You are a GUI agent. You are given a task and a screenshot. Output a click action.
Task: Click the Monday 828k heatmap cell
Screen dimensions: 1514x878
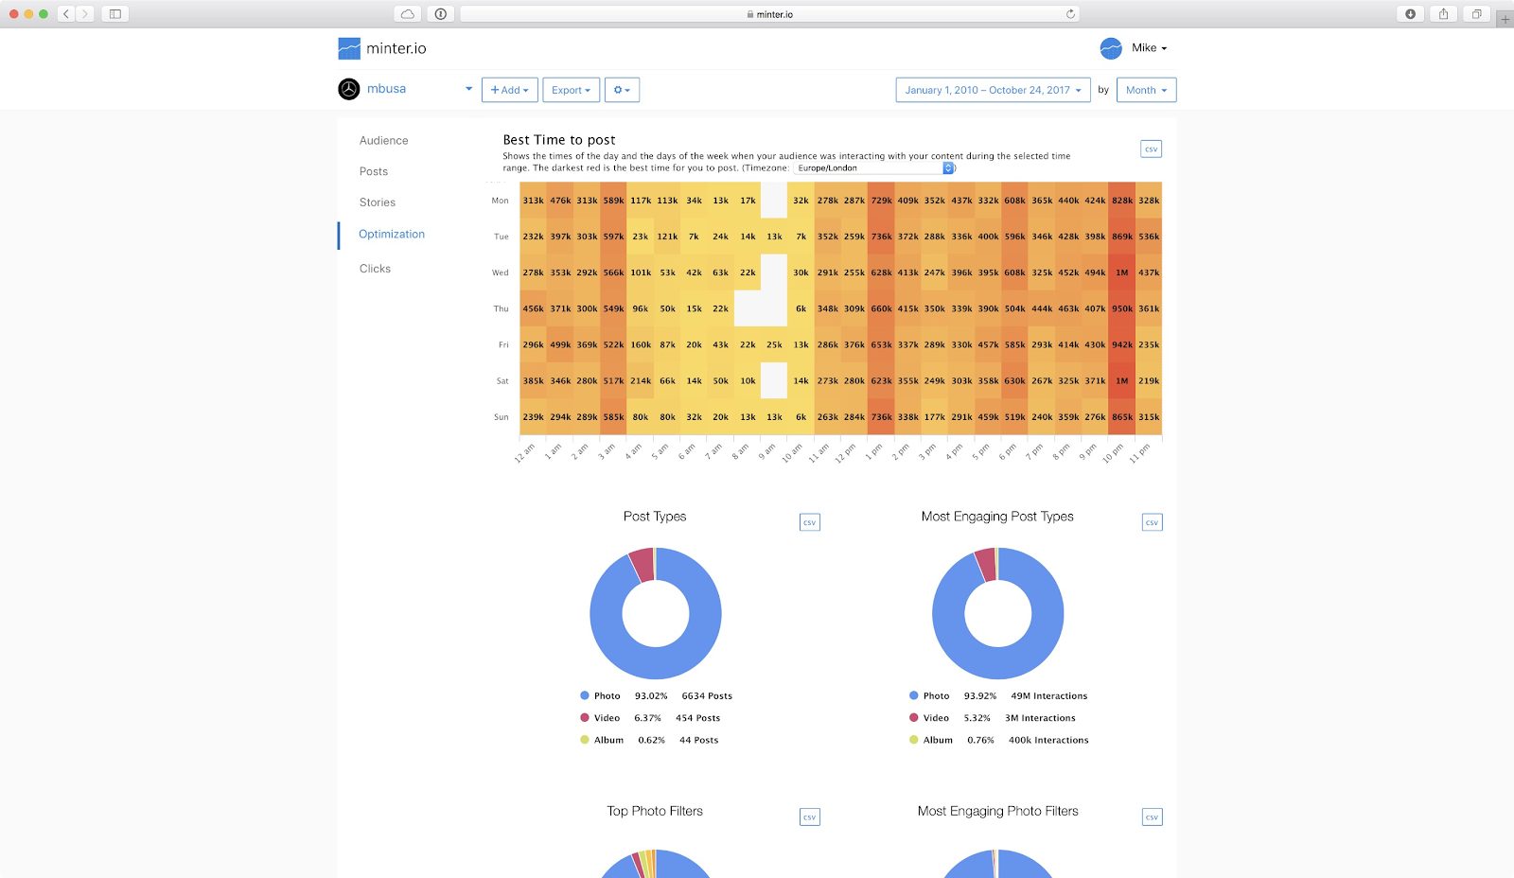tap(1122, 201)
